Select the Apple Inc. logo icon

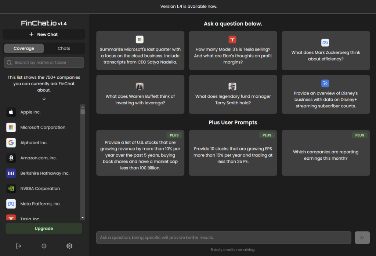tap(11, 112)
